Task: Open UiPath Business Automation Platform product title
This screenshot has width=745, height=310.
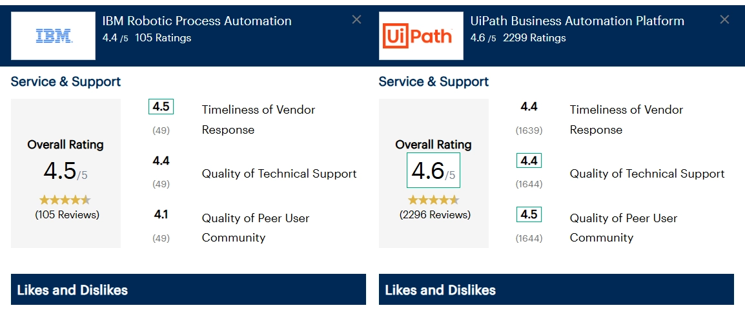Action: [577, 21]
